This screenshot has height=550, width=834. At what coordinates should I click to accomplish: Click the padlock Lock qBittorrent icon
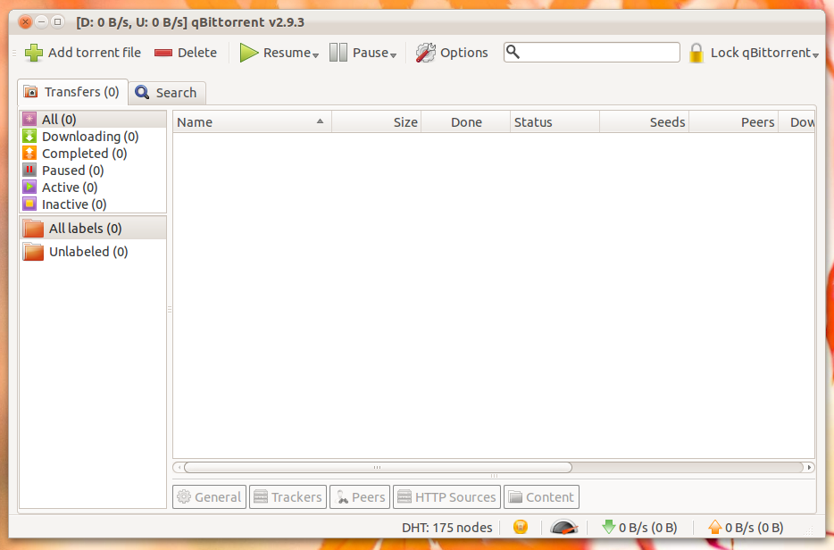(696, 53)
